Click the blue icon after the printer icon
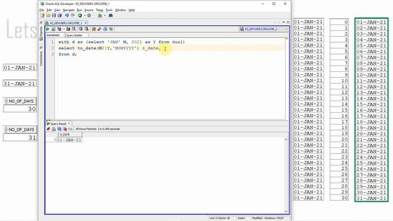The width and height of the screenshot is (393, 221). click(59, 129)
